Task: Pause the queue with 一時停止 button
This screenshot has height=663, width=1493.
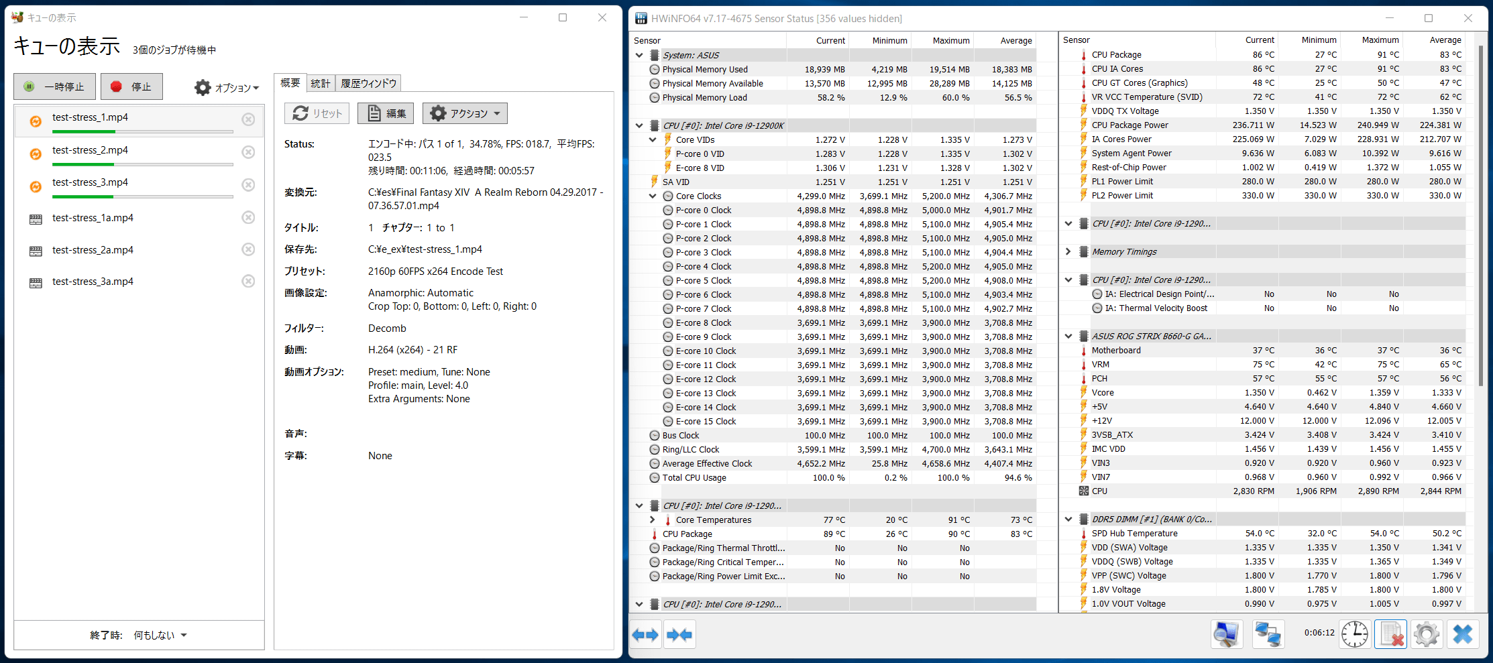Action: click(x=54, y=86)
